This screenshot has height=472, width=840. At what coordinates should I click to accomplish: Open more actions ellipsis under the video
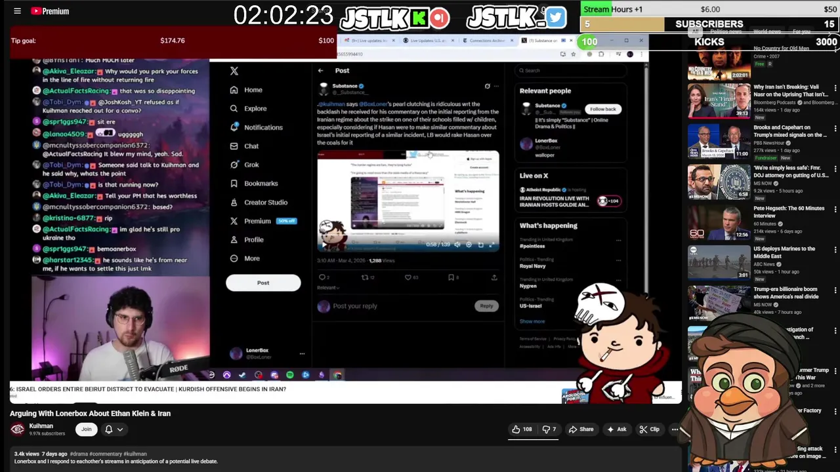(675, 429)
